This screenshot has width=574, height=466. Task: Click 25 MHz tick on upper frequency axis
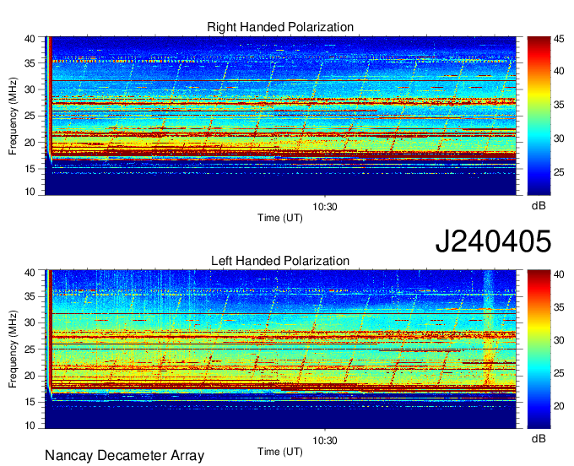(x=30, y=116)
